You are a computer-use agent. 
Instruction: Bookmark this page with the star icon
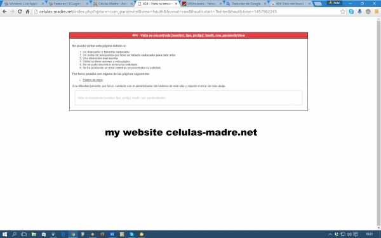click(x=343, y=11)
